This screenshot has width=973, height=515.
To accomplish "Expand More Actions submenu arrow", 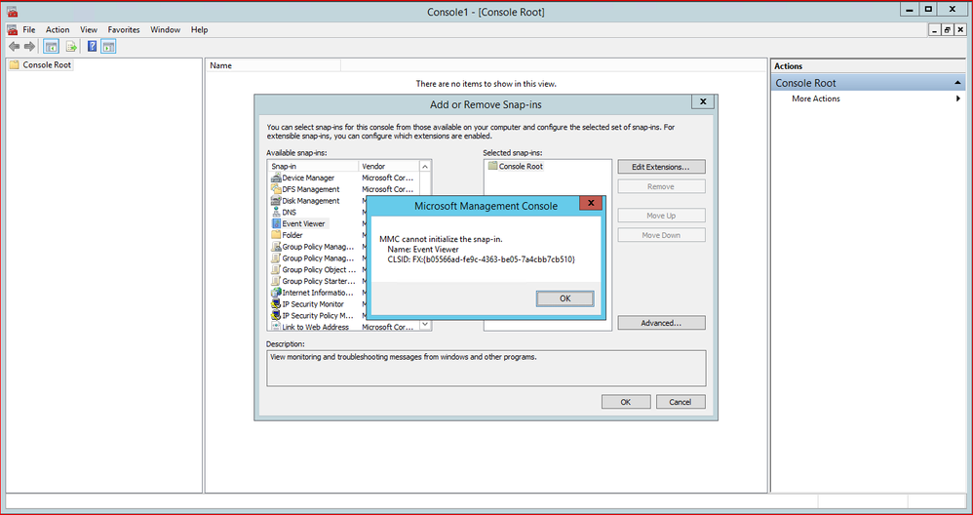I will [x=958, y=99].
